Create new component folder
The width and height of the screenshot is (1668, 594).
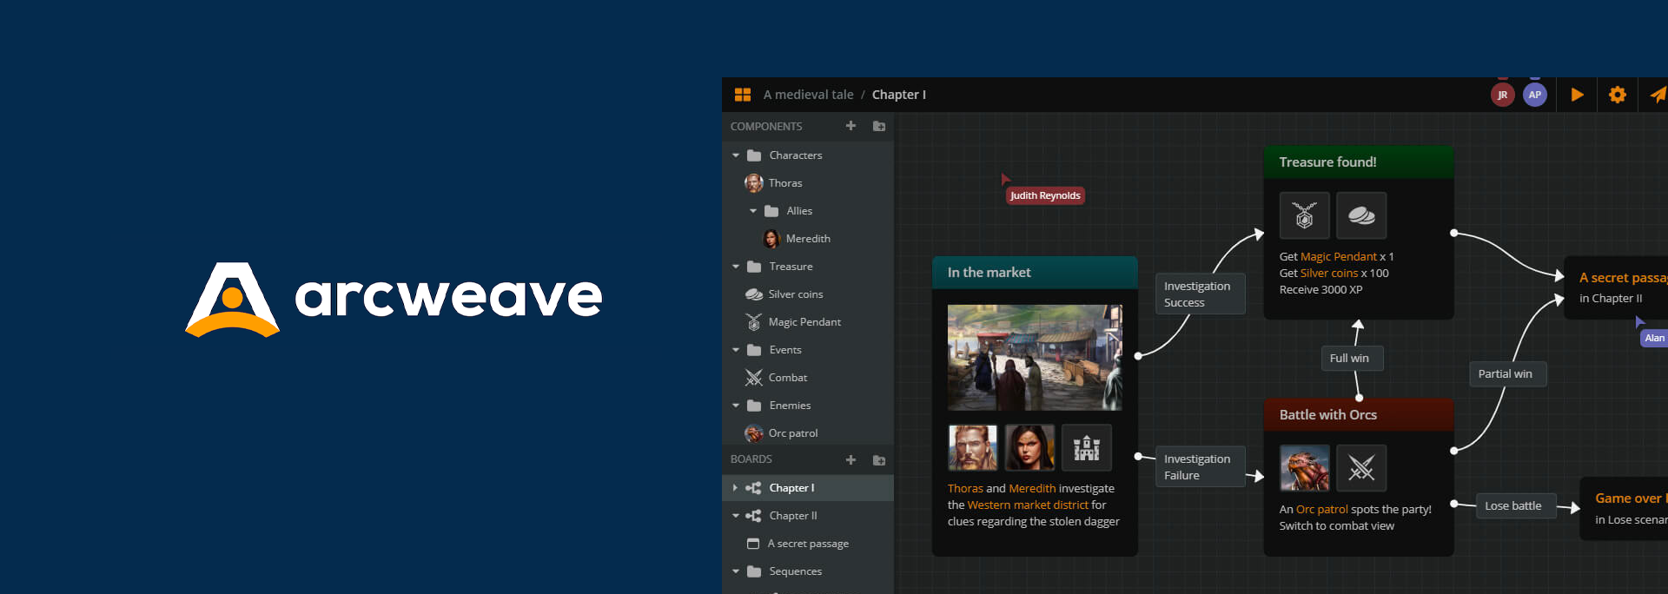pyautogui.click(x=879, y=126)
